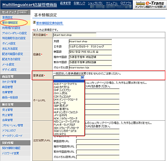The width and height of the screenshot is (167, 161).
Task: Open アクセスログ in the sidebar
Action: point(9,130)
